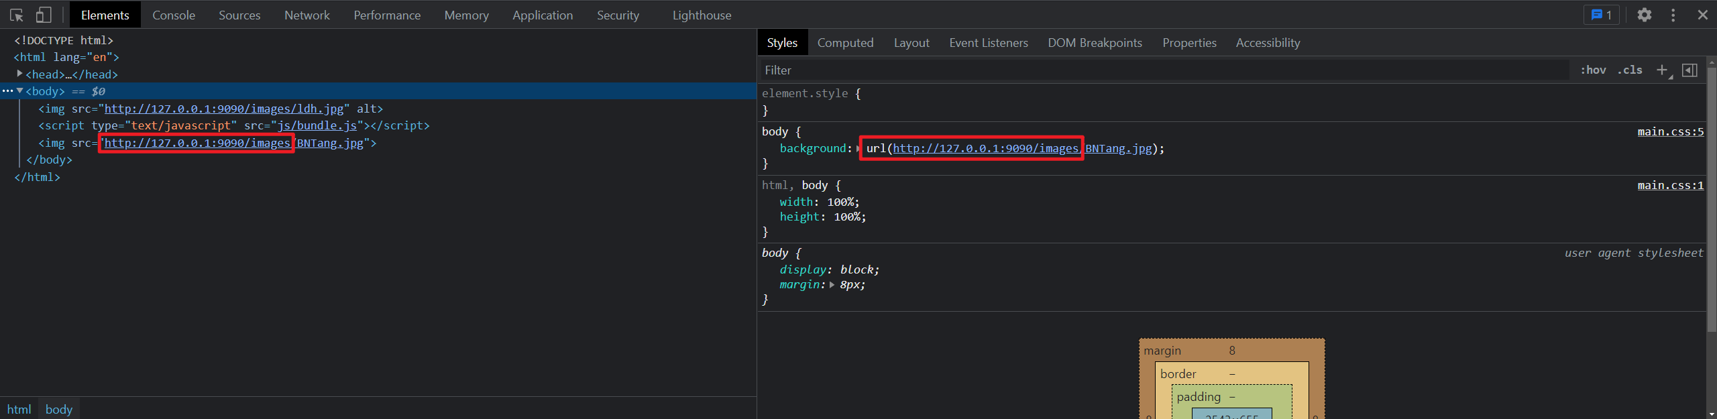Edit the width 100% value
The width and height of the screenshot is (1717, 419).
(x=841, y=202)
